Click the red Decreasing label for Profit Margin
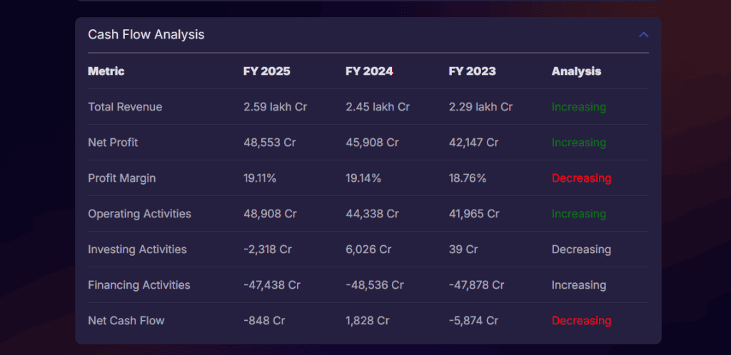Screen dimensions: 731x355 (581, 178)
